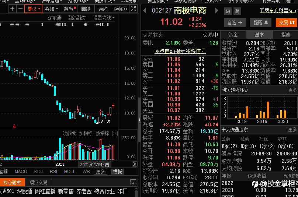
Task: Click 公募 shareholder column header
Action: coord(226,139)
